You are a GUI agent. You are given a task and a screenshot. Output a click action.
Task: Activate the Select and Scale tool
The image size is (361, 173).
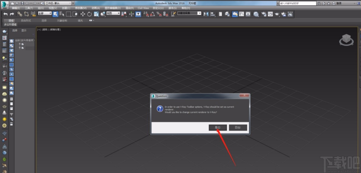click(x=96, y=14)
